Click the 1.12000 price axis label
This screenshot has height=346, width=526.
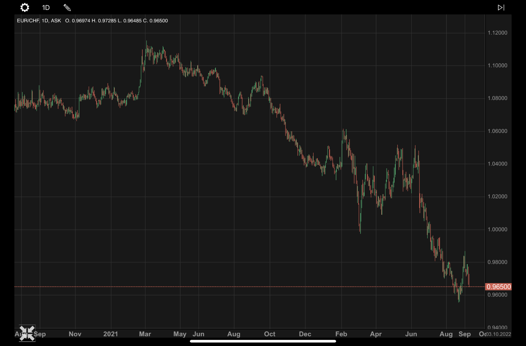click(x=497, y=33)
